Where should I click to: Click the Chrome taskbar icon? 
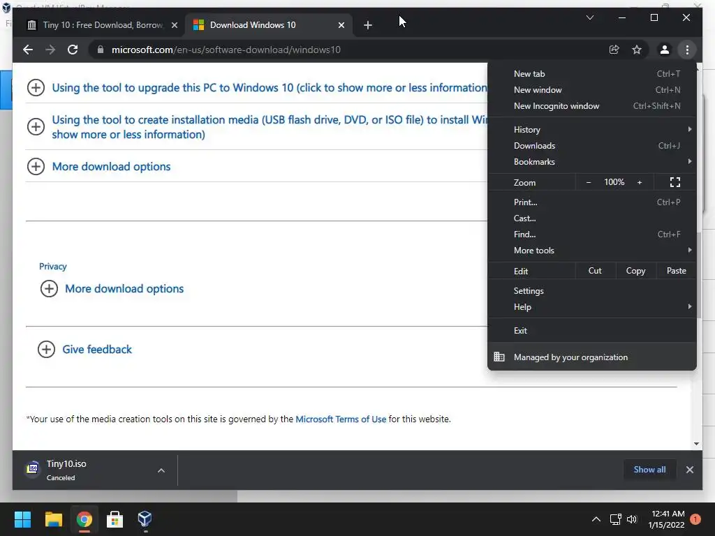coord(84,519)
